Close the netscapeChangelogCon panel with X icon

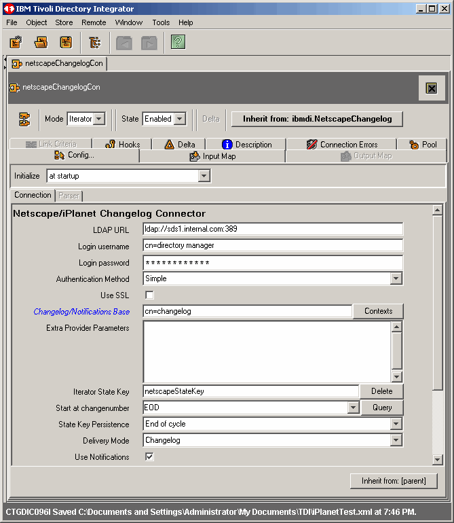431,88
